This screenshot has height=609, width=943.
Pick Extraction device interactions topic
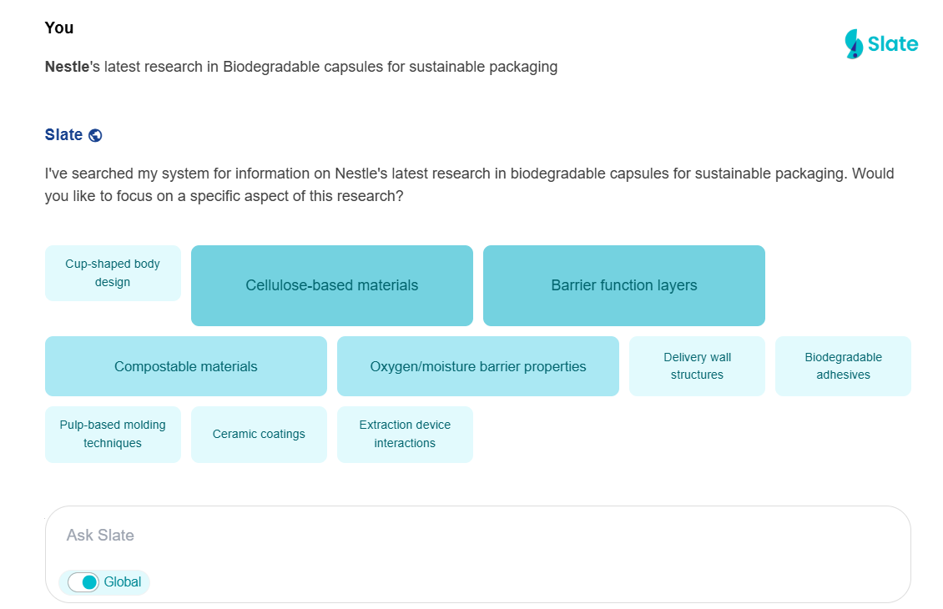coord(405,434)
